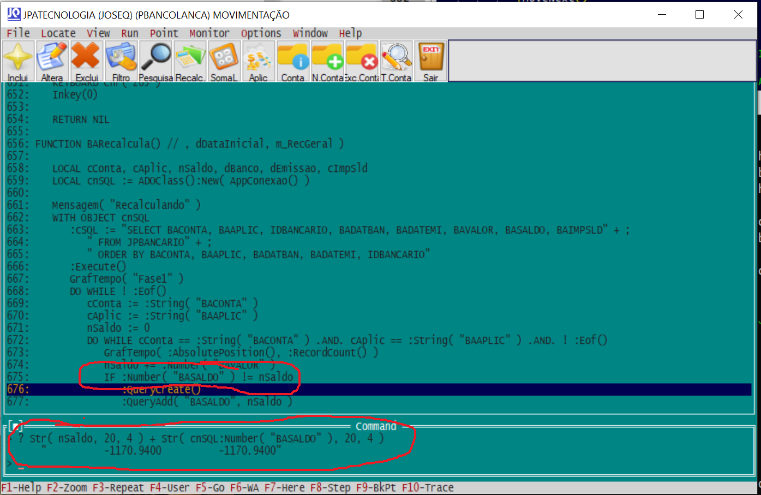Image resolution: width=761 pixels, height=495 pixels.
Task: Click F3-Repeat in the function key bar
Action: [118, 487]
